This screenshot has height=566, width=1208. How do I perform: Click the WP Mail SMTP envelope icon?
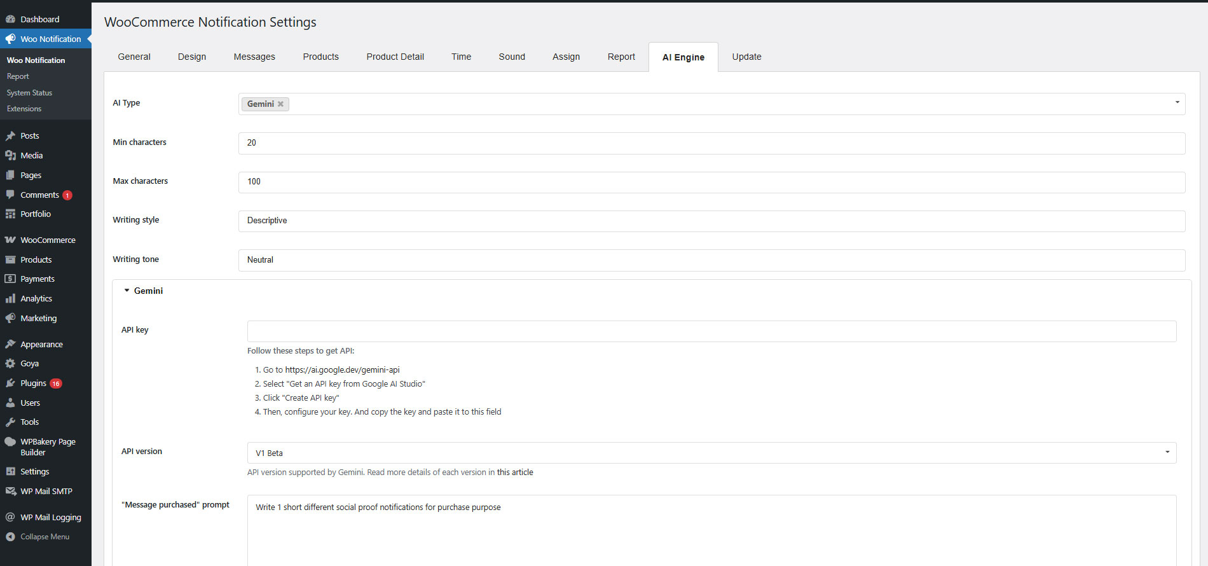coord(10,491)
